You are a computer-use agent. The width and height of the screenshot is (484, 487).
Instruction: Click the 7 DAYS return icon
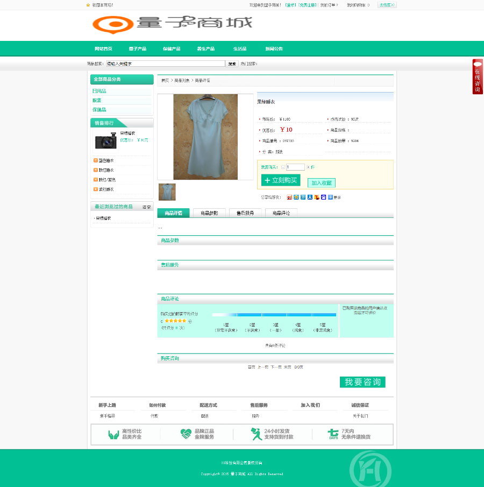click(333, 434)
